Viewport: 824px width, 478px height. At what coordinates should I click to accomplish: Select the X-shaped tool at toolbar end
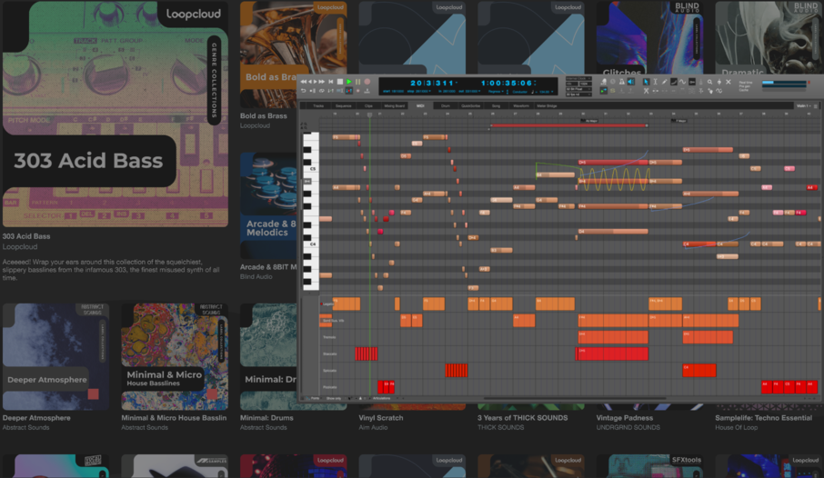tap(729, 82)
